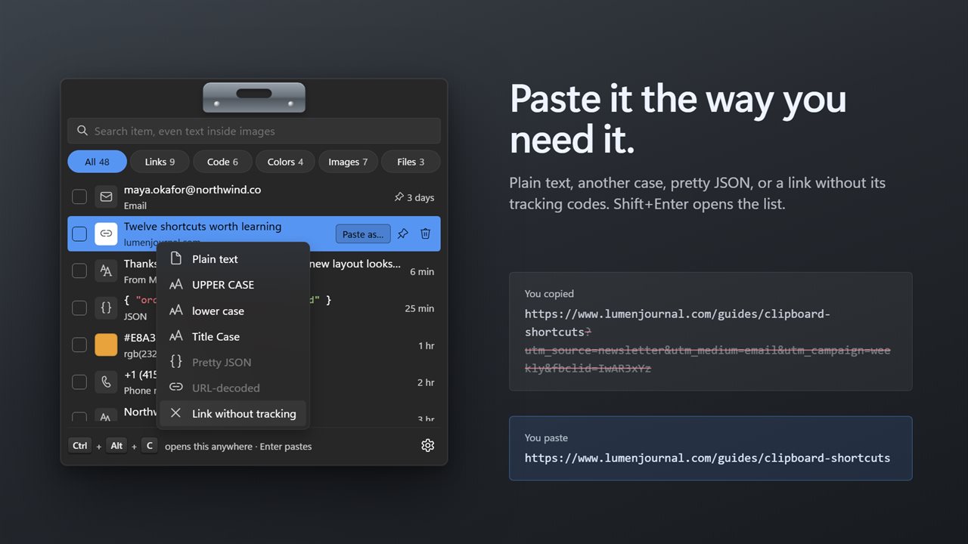Click the struck-through utm_source tracking text

click(x=708, y=360)
